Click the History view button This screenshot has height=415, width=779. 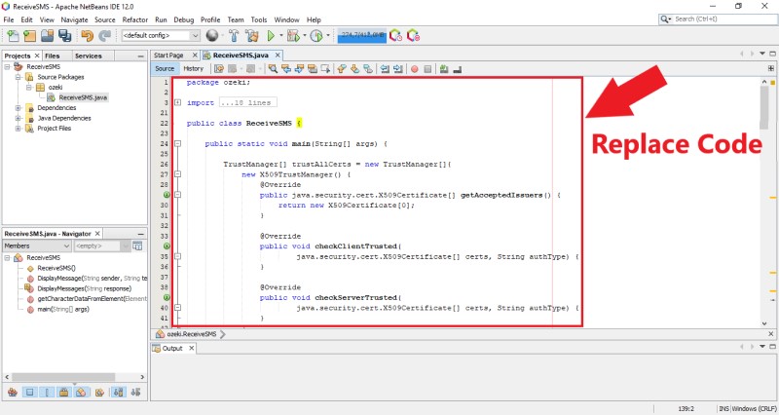click(193, 69)
